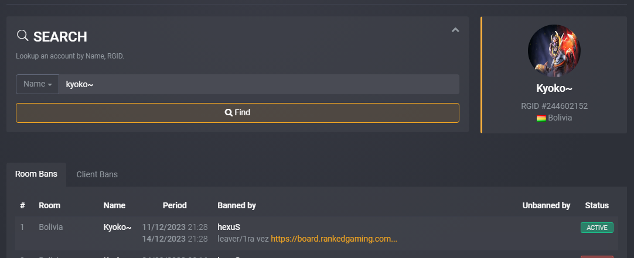The height and width of the screenshot is (258, 634).
Task: Click the search field containing kyoko~
Action: (259, 84)
